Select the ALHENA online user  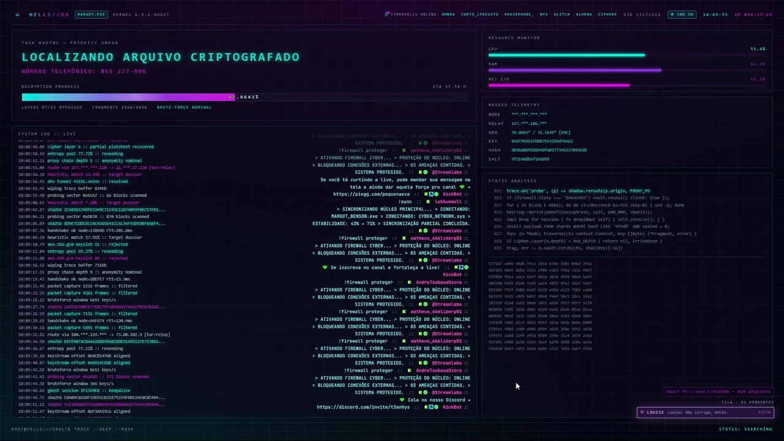(x=584, y=14)
